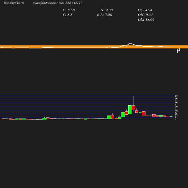The image size is (188, 188).
Task: Click the red candle with longest upper wick
Action: click(x=133, y=108)
